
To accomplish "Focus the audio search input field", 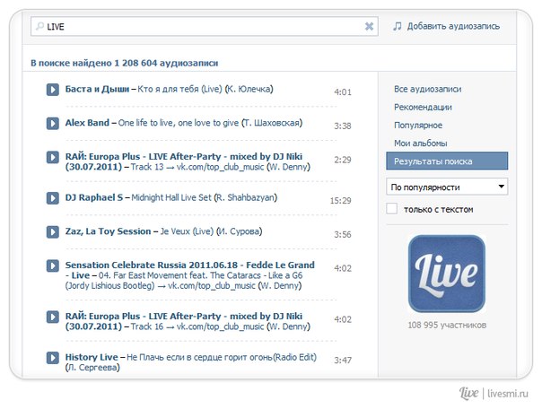I will [204, 26].
